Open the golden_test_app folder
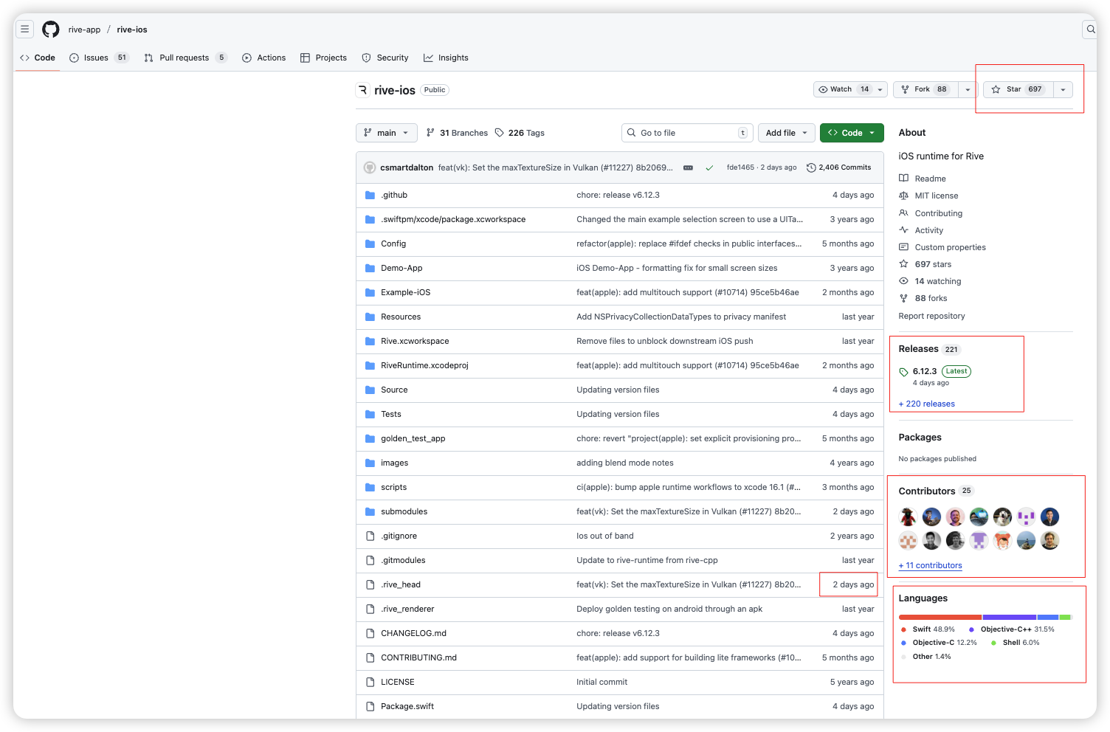This screenshot has height=732, width=1110. tap(413, 438)
